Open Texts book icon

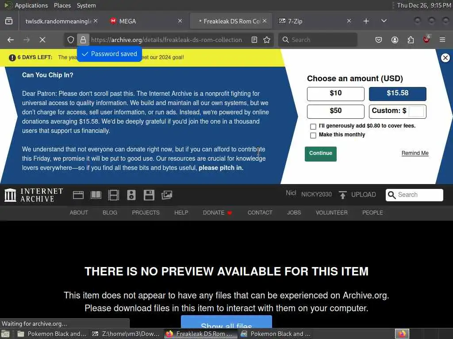[96, 195]
